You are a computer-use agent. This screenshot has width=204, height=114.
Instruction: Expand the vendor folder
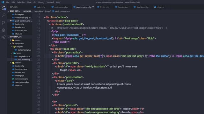(18, 63)
